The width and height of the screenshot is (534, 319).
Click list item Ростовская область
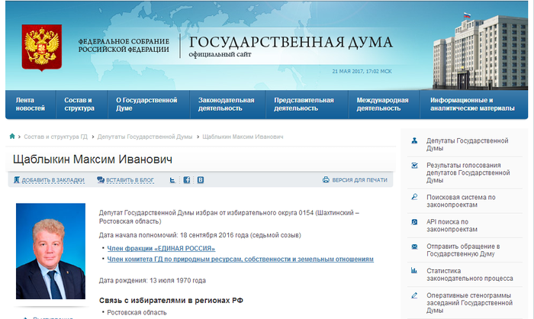point(137,313)
